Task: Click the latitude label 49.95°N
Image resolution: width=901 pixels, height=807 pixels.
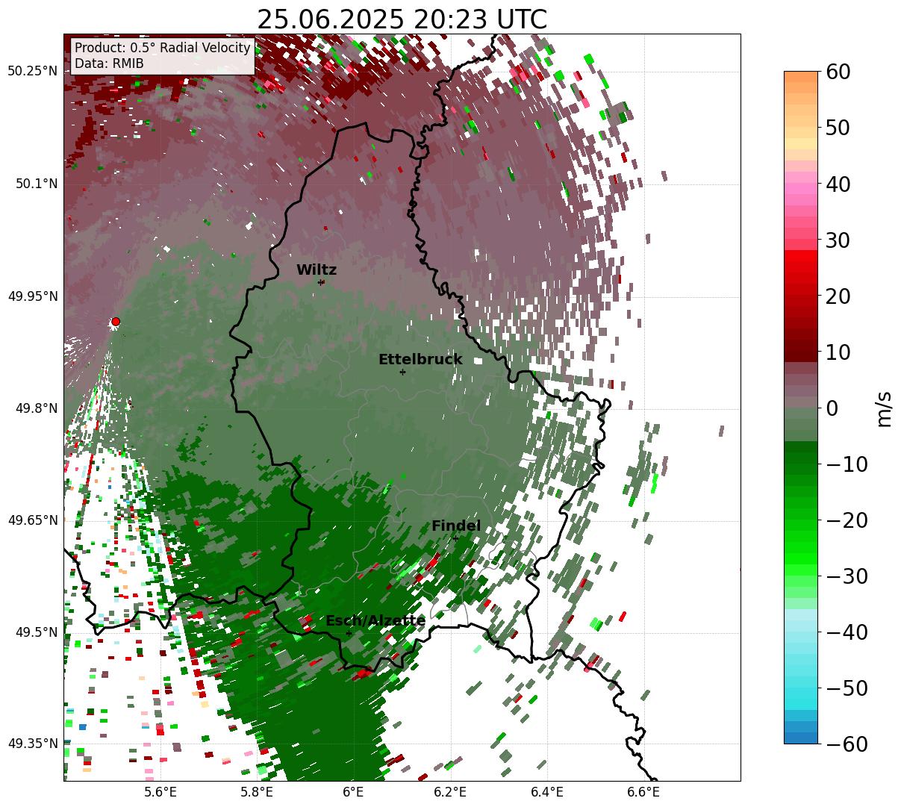Action: 33,296
